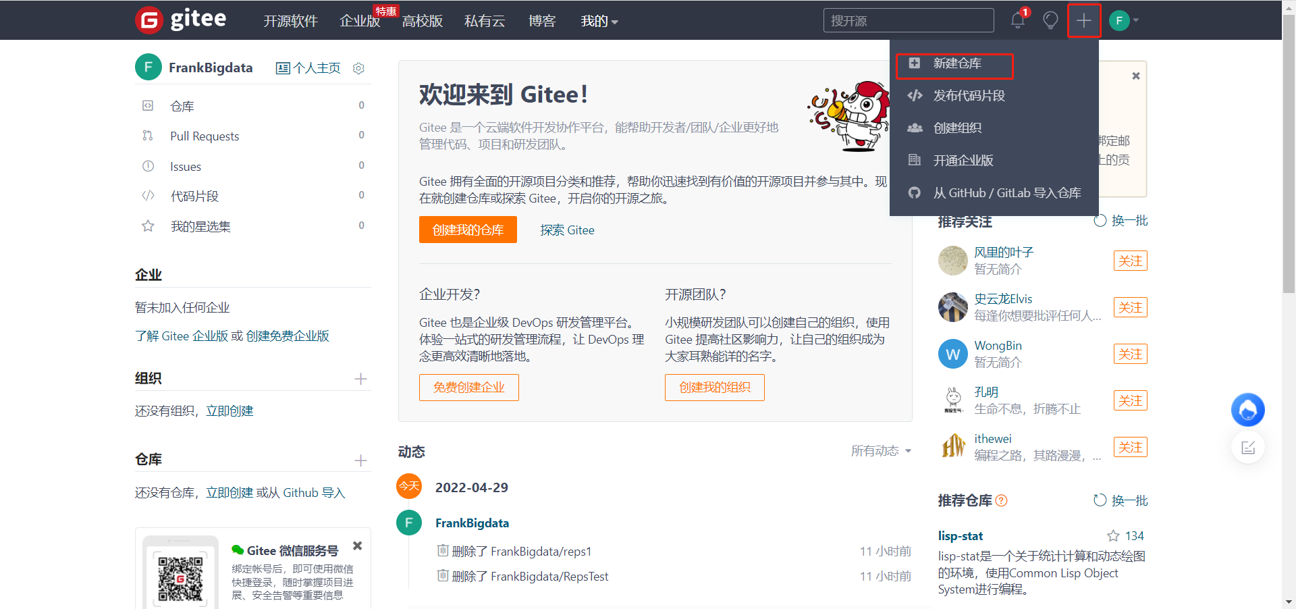Refresh 推荐仓库 with 换一批
The image size is (1296, 609).
[1120, 500]
